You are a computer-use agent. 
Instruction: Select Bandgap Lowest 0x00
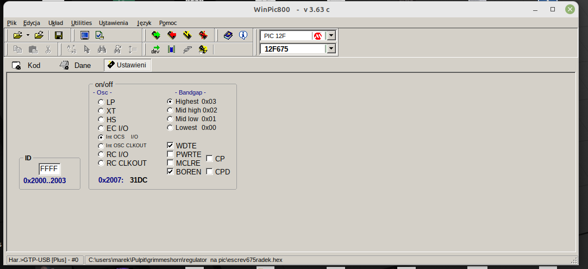(170, 128)
